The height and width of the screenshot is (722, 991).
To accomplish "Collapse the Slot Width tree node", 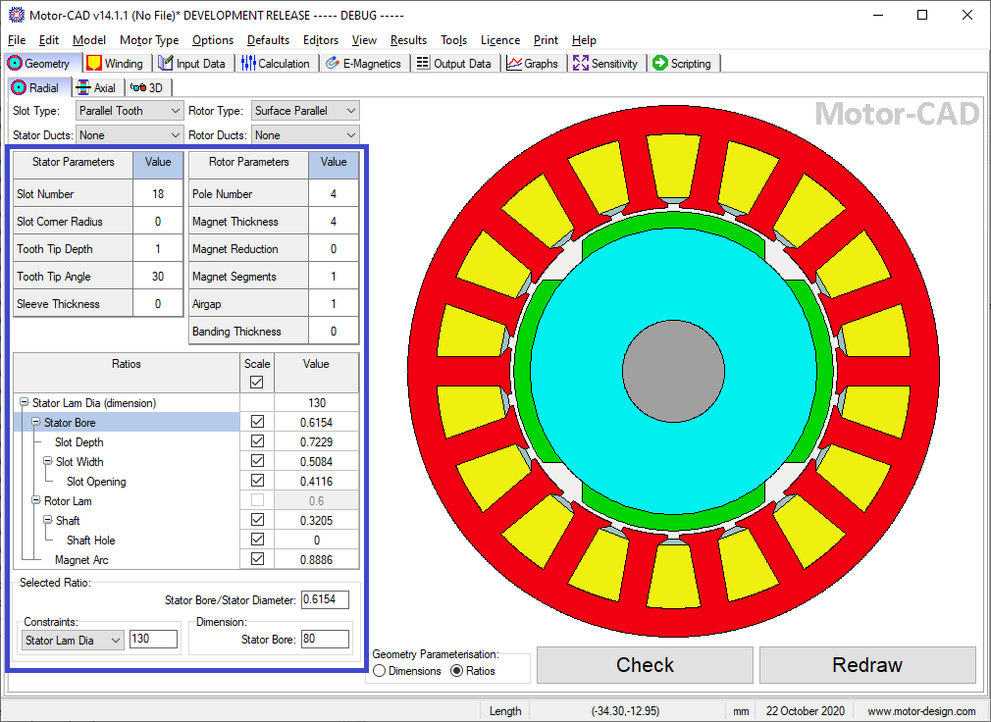I will tap(47, 461).
